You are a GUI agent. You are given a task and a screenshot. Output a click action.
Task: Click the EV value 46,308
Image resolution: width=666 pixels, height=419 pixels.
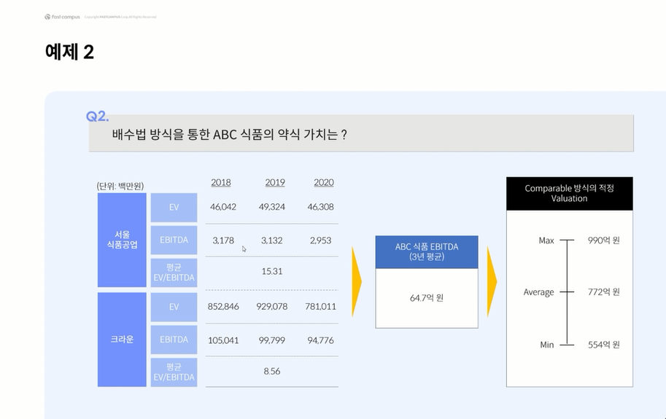pos(321,207)
